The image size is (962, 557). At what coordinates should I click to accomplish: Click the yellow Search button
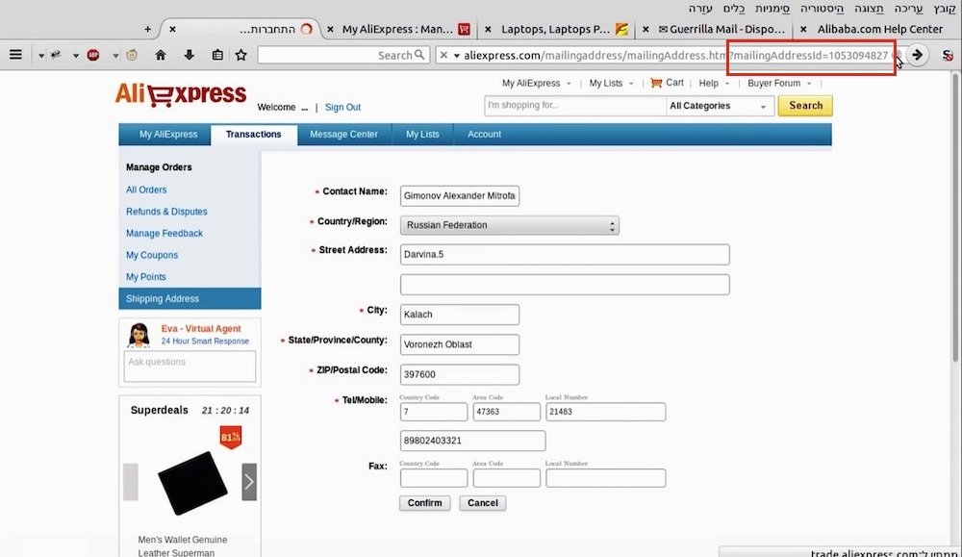click(x=805, y=106)
